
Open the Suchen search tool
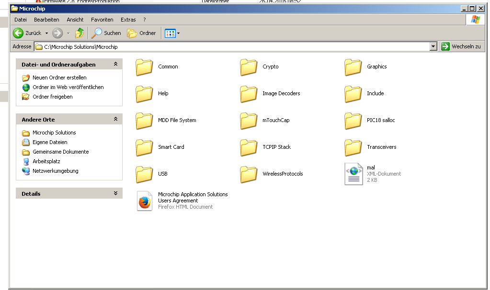click(106, 33)
